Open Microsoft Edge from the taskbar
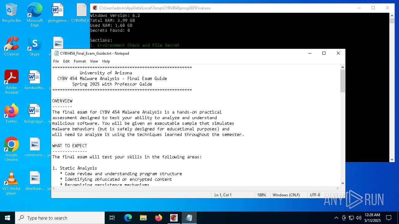This screenshot has width=399, height=224. click(x=128, y=218)
